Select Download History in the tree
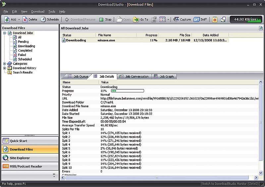 pyautogui.click(x=25, y=68)
